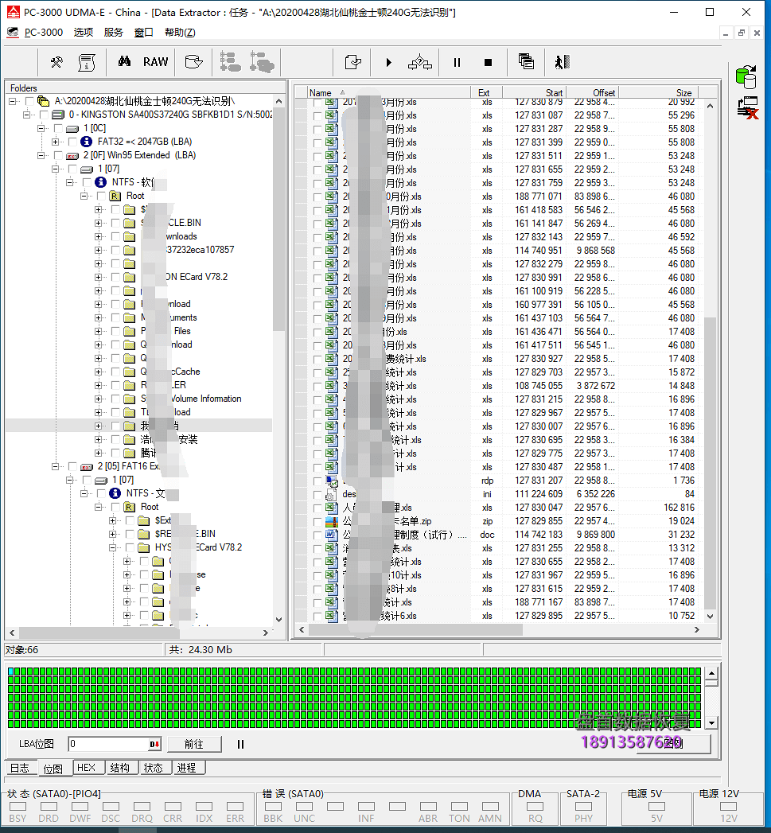Click the 前往 button
Image resolution: width=771 pixels, height=833 pixels.
point(194,744)
